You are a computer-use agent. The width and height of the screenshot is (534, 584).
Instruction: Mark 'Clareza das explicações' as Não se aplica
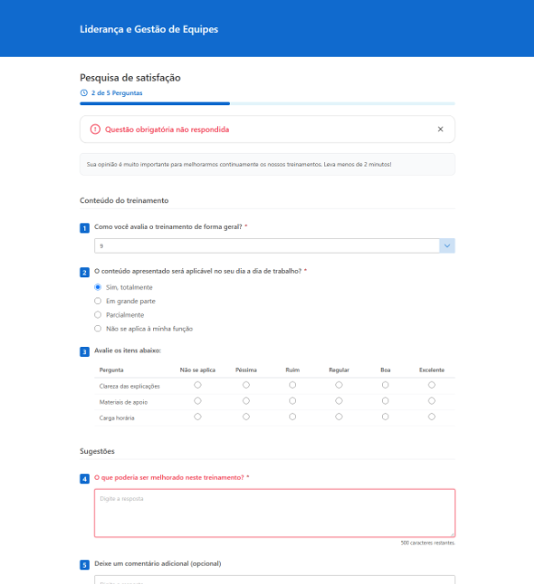tap(198, 384)
